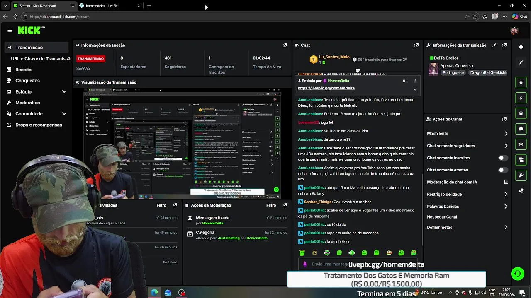Open Palavras banidas chevron
The width and height of the screenshot is (531, 298).
[x=506, y=206]
